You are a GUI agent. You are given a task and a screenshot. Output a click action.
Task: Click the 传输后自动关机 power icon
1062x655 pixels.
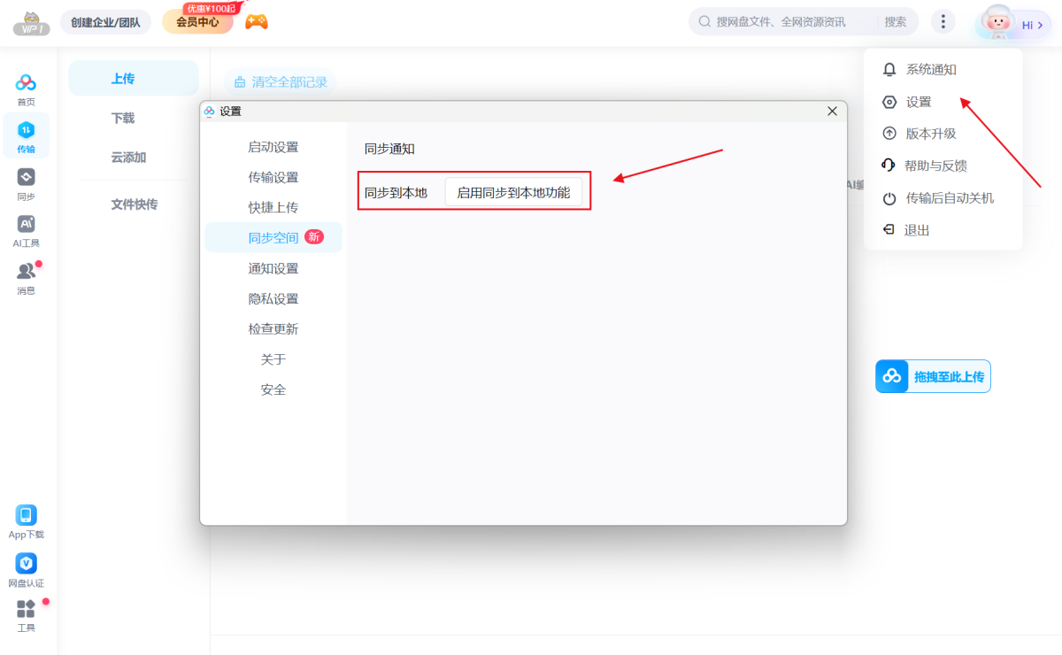[889, 198]
